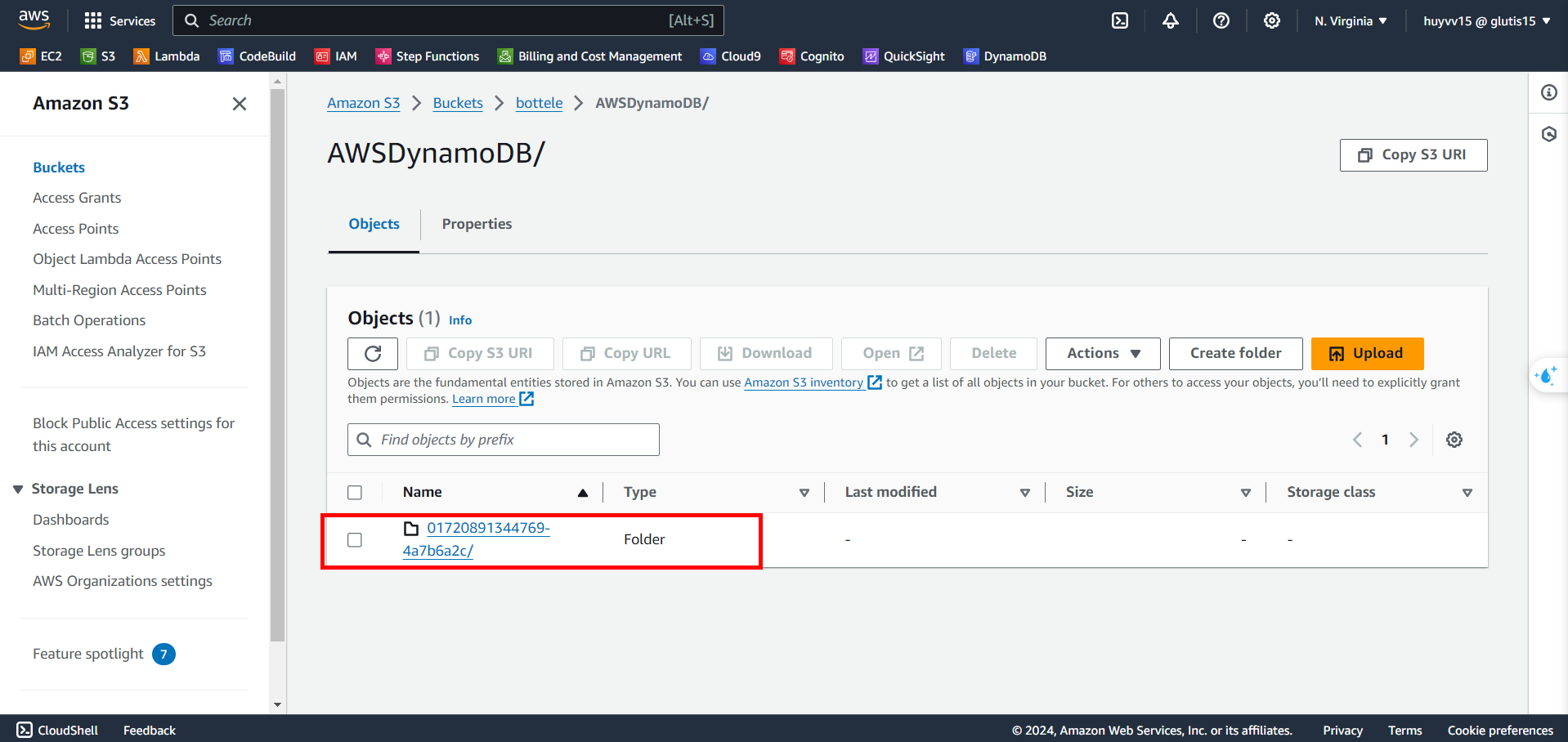The height and width of the screenshot is (742, 1568).
Task: Switch to the Objects tab
Action: tap(374, 224)
